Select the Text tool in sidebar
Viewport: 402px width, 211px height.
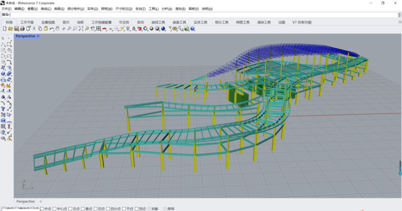coord(3,109)
